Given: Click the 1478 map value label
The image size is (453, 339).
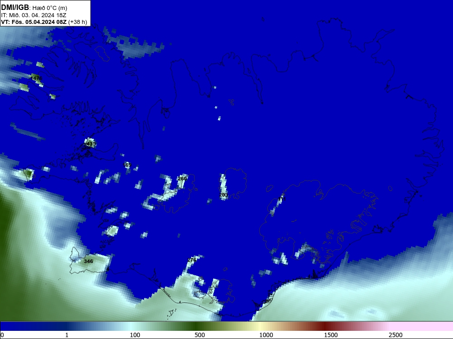Looking at the screenshot, I should [36, 78].
